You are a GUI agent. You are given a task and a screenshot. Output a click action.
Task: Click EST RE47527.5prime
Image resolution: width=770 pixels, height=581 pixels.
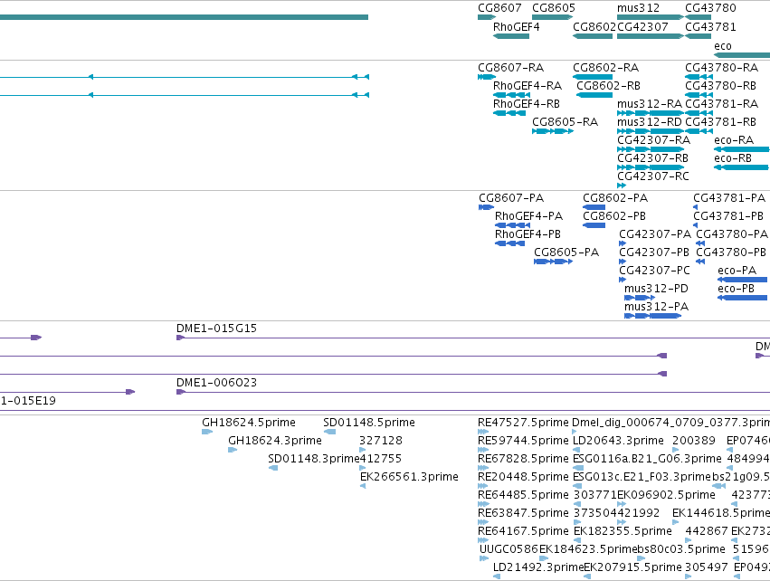(x=523, y=423)
